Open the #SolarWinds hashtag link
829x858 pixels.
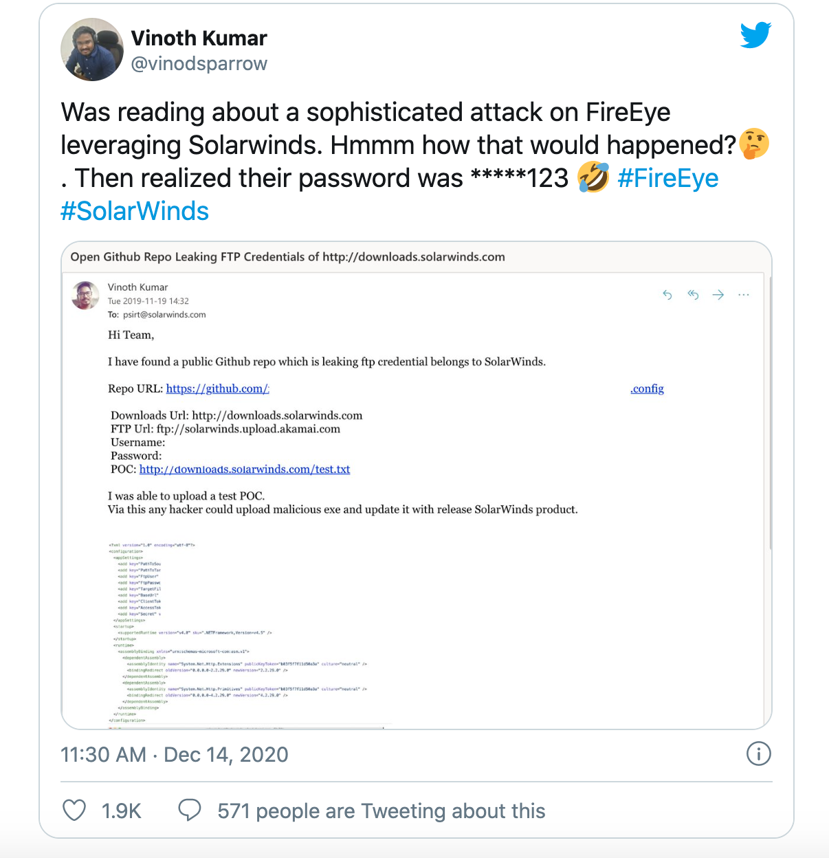[x=135, y=211]
